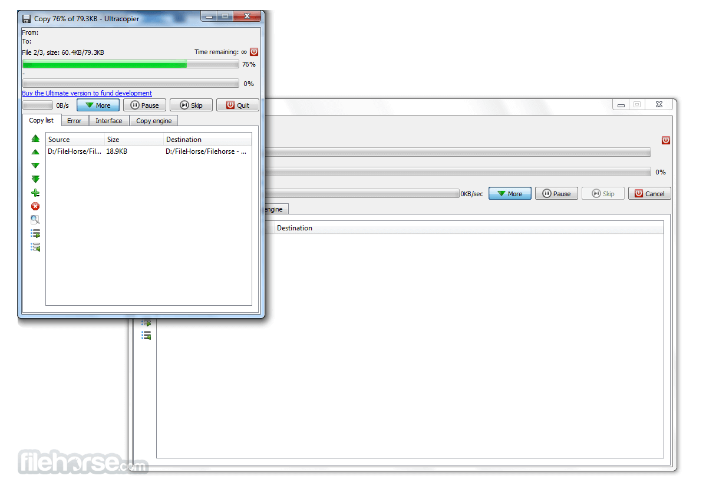706x492 pixels.
Task: Move item up one position with single green up arrow
Action: click(35, 152)
